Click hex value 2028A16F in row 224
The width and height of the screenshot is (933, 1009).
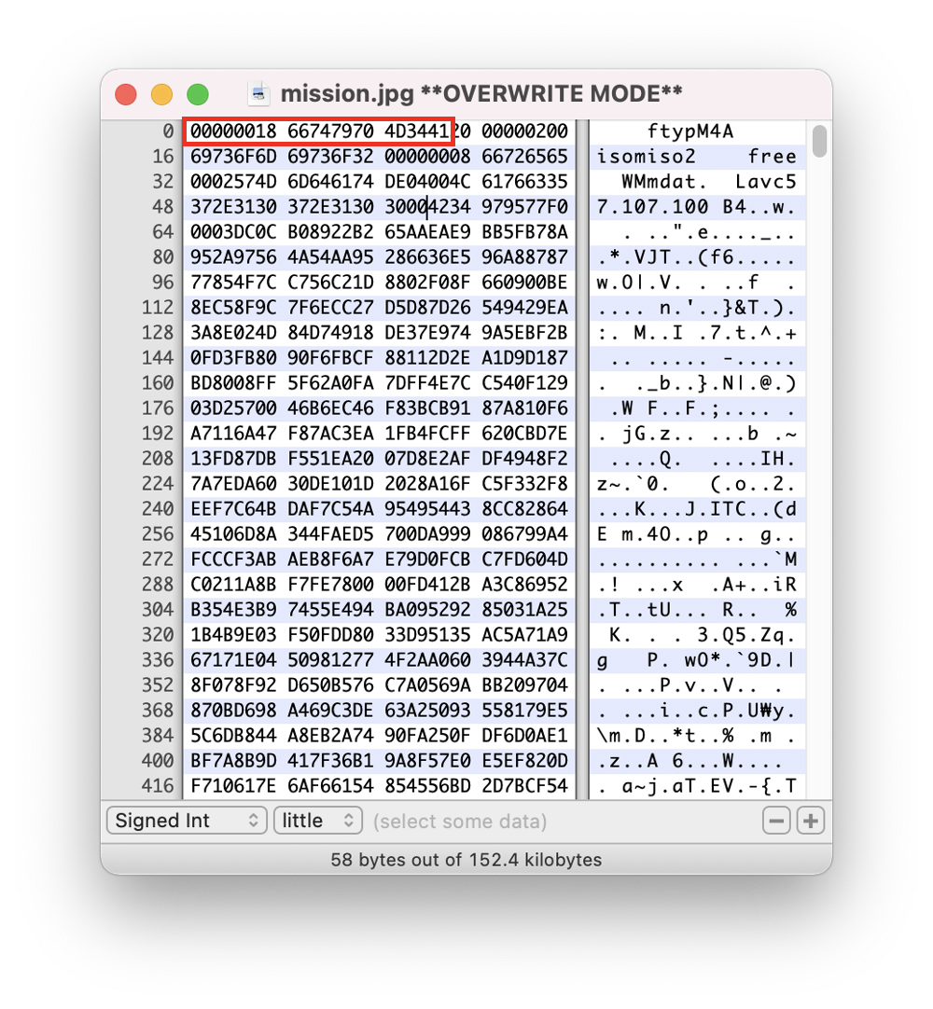pyautogui.click(x=427, y=483)
